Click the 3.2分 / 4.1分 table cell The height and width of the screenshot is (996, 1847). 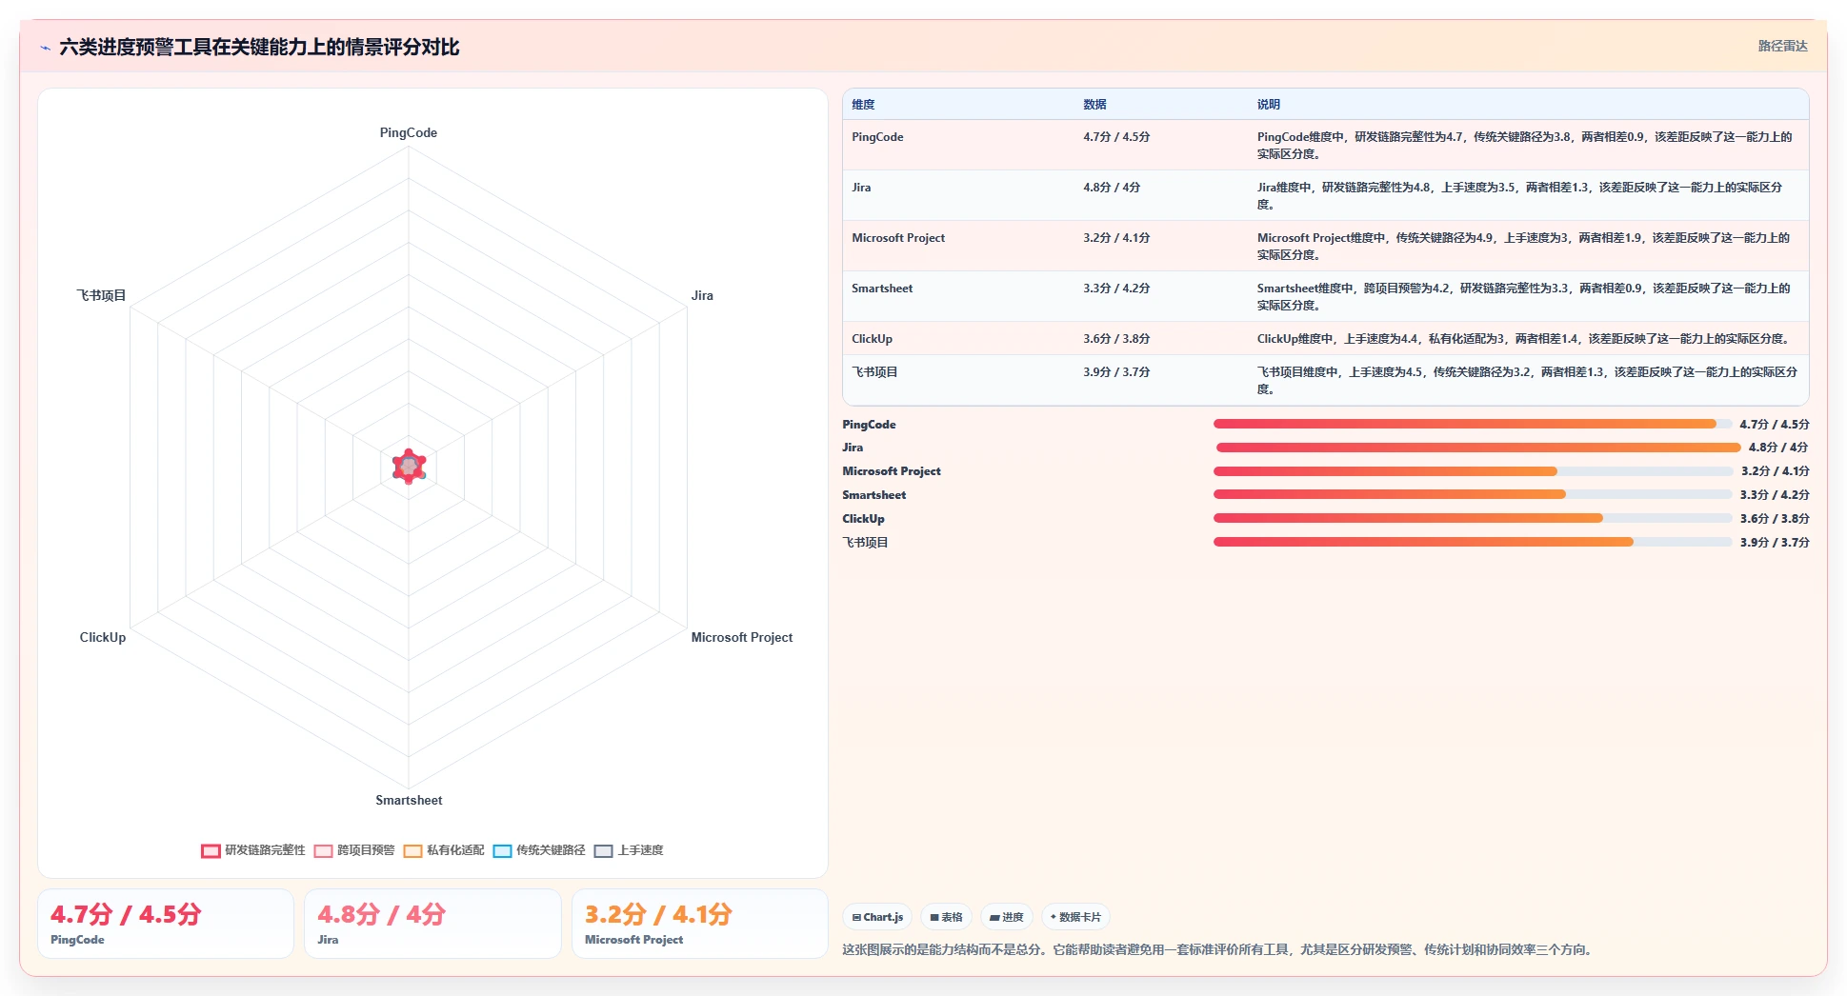tap(1116, 238)
